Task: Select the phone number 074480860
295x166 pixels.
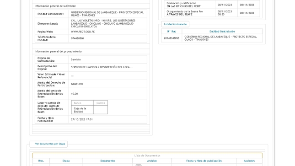Action: pos(77,38)
